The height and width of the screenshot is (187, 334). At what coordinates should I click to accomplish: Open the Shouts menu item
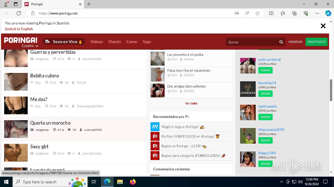pyautogui.click(x=115, y=42)
